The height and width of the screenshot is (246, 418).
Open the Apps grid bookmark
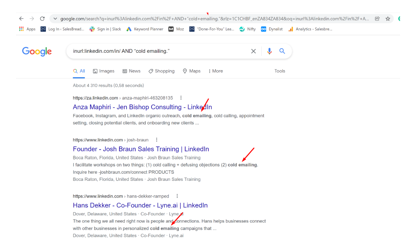tap(27, 29)
